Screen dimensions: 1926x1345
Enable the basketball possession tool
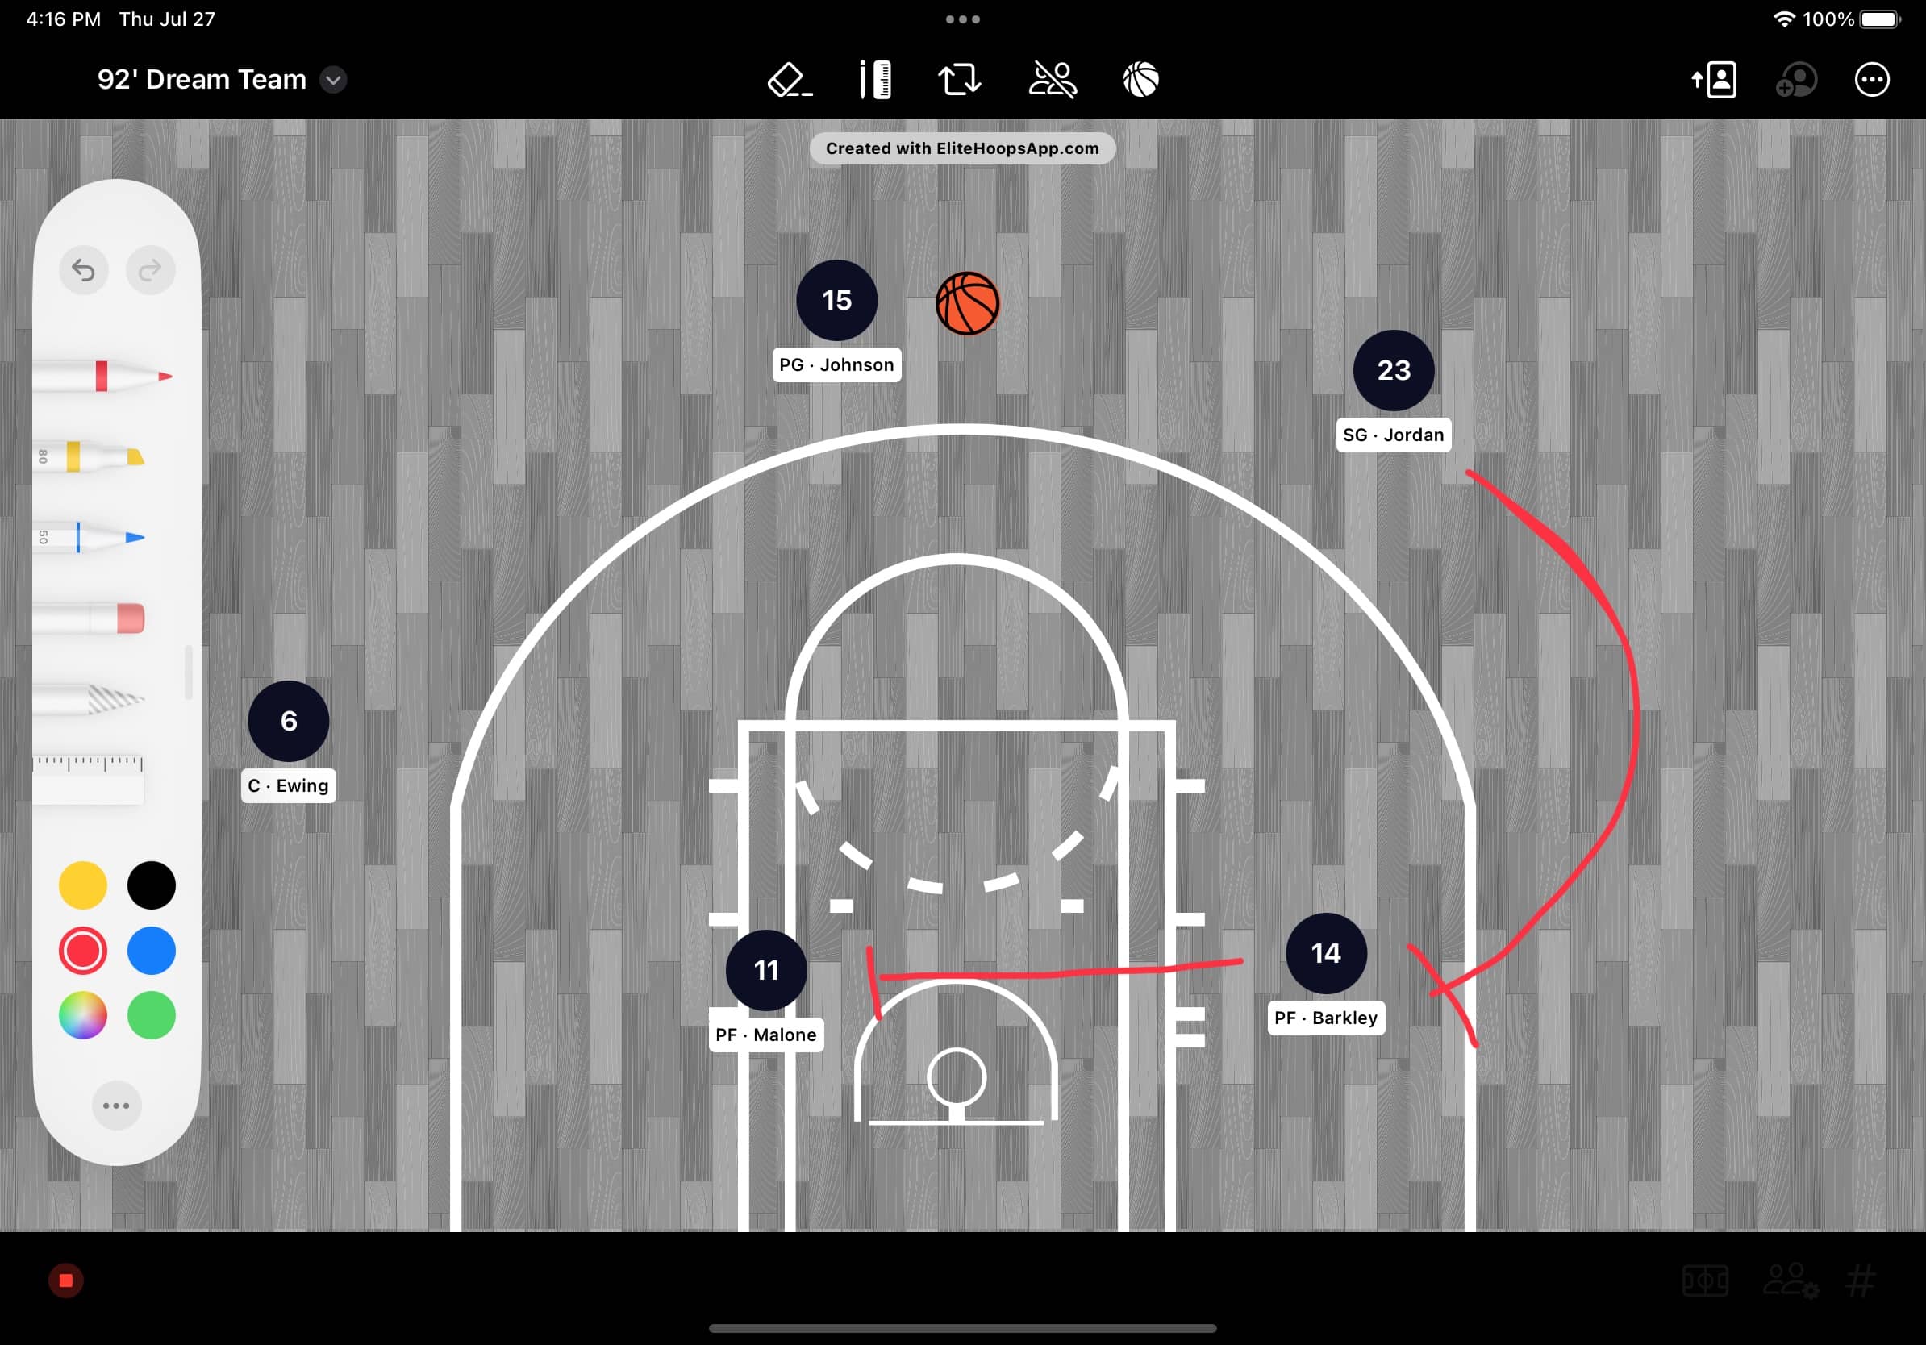pos(1140,79)
